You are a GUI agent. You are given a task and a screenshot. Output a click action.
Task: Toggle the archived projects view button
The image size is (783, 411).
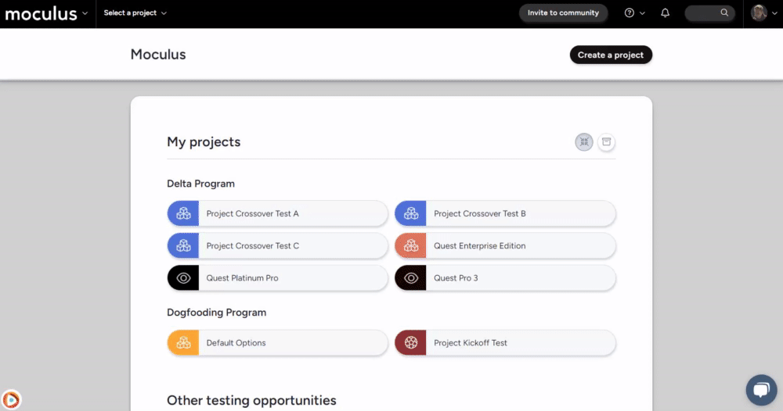coord(606,142)
